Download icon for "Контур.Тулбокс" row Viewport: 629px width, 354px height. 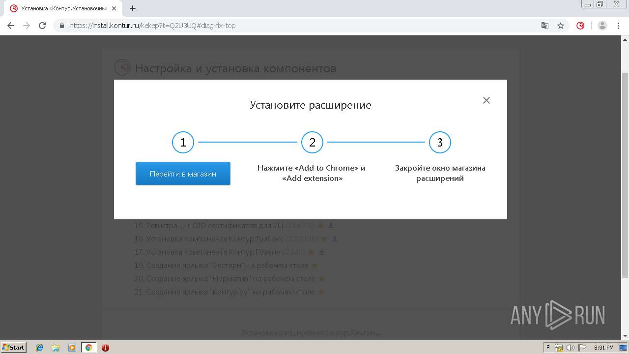click(335, 239)
